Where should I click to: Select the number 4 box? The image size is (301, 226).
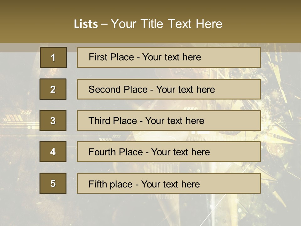(x=53, y=152)
